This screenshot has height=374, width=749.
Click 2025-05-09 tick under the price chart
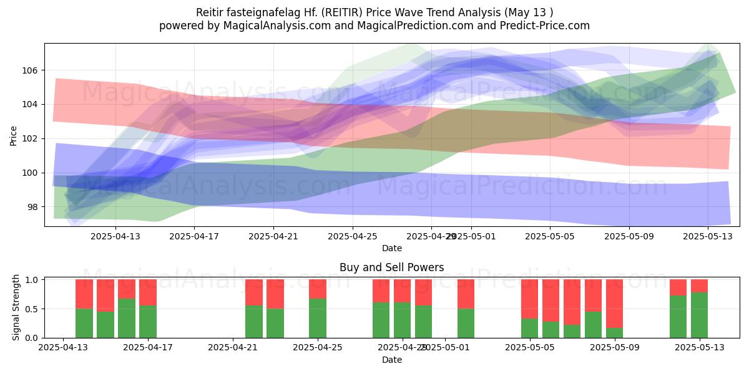coord(629,236)
